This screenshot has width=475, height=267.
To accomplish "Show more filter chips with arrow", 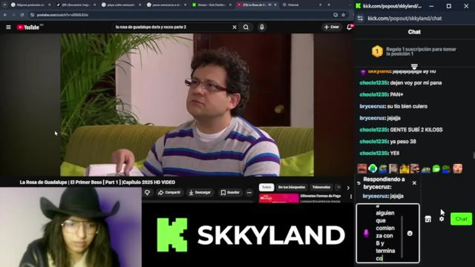I will (348, 188).
